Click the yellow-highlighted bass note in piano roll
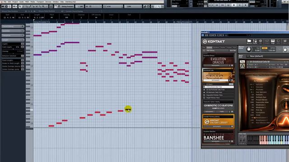 coord(128,110)
